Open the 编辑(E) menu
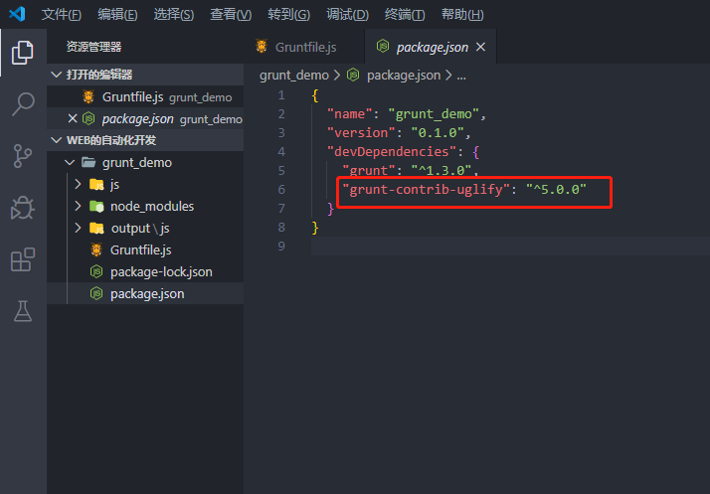Screen dimensions: 710x494 tap(117, 15)
